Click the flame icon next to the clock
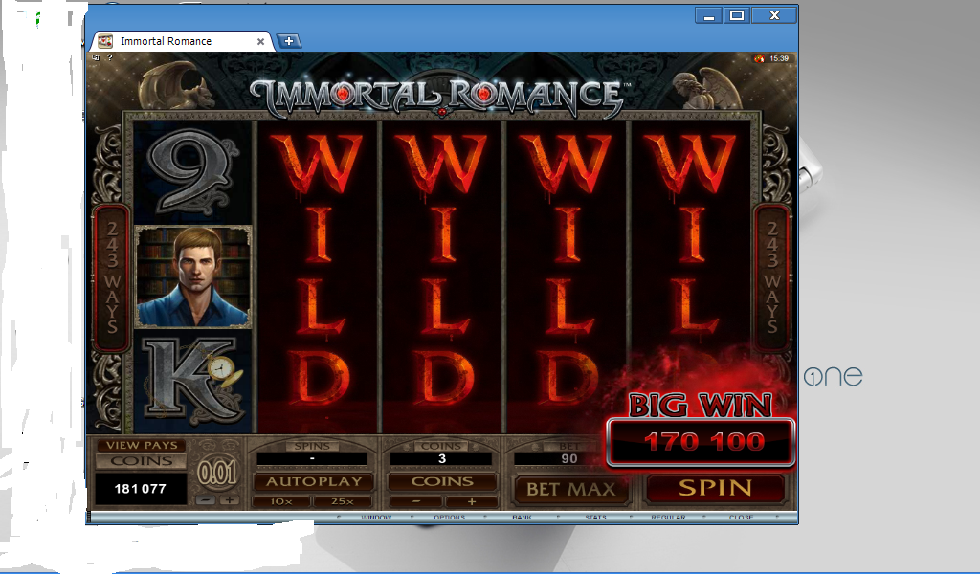980x574 pixels. (759, 58)
